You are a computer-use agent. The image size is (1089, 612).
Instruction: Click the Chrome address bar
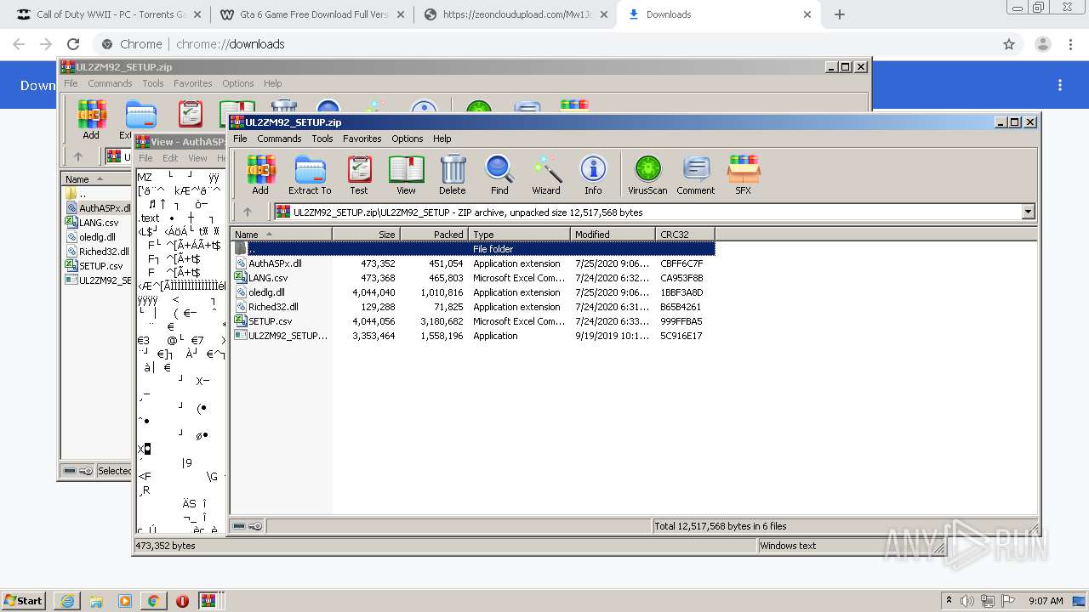pyautogui.click(x=544, y=44)
